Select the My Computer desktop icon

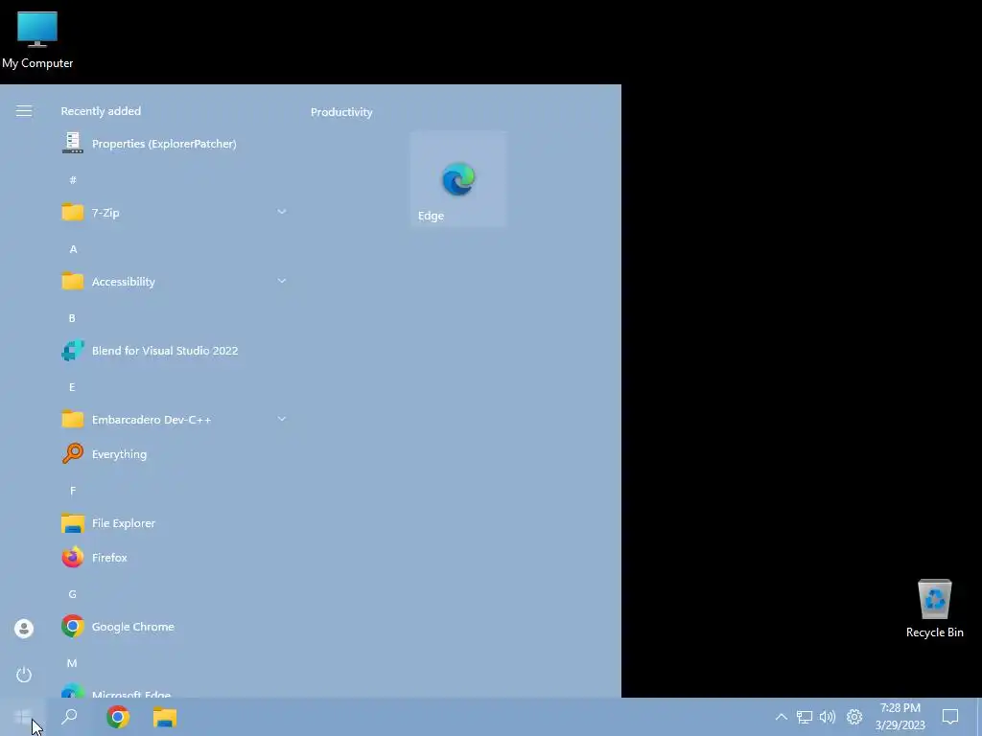pos(37,40)
